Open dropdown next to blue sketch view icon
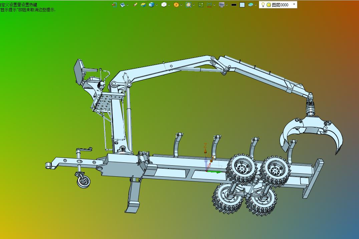The image size is (359, 239). (x=127, y=5)
